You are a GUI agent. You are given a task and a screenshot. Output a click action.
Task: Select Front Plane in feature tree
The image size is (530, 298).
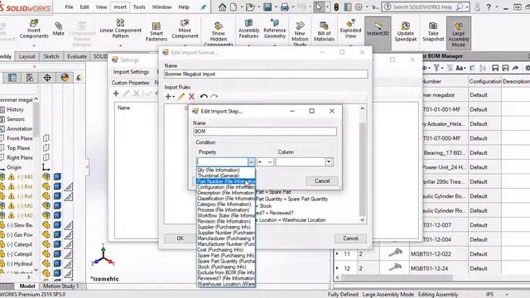pyautogui.click(x=20, y=138)
